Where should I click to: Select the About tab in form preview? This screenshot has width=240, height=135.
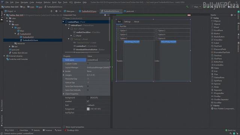coord(136,22)
